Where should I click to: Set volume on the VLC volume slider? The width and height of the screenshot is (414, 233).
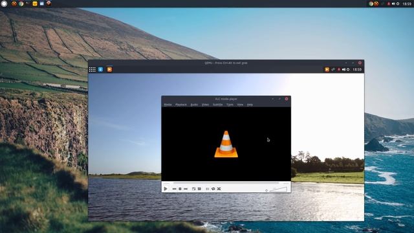(x=278, y=189)
